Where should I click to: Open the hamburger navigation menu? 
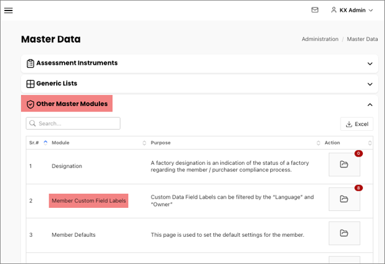click(9, 10)
